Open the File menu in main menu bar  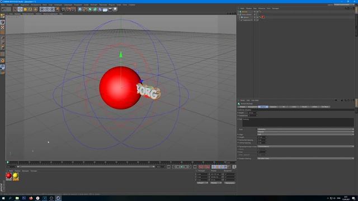tap(3, 5)
